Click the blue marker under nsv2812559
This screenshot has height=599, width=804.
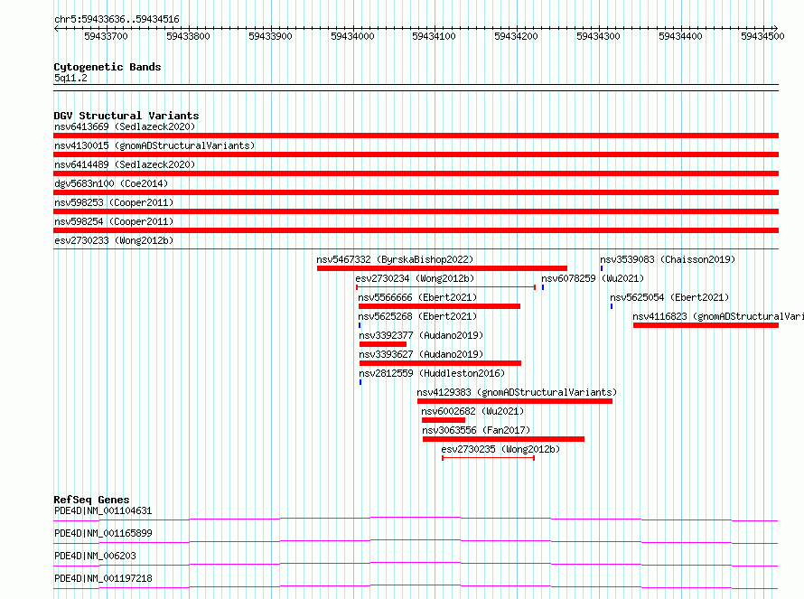[x=360, y=382]
